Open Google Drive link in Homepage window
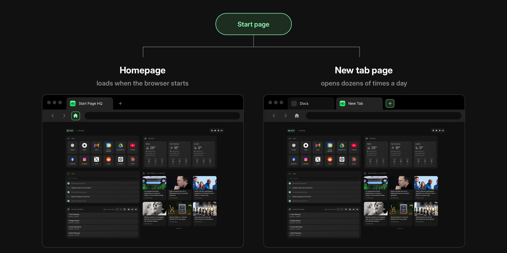The height and width of the screenshot is (253, 507). (x=121, y=147)
